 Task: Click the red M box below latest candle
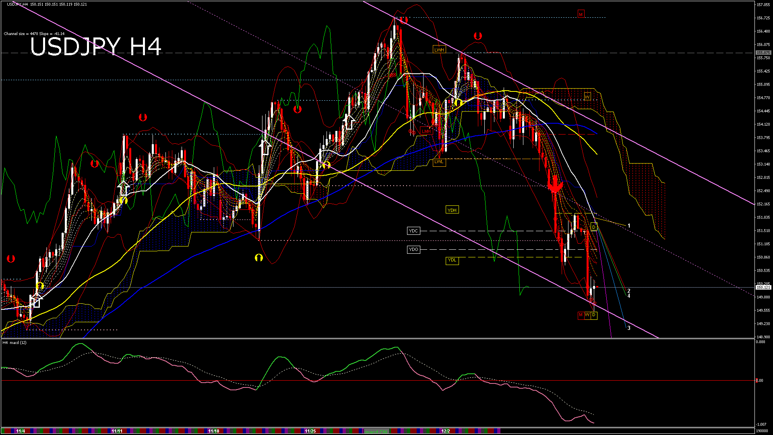[x=581, y=315]
